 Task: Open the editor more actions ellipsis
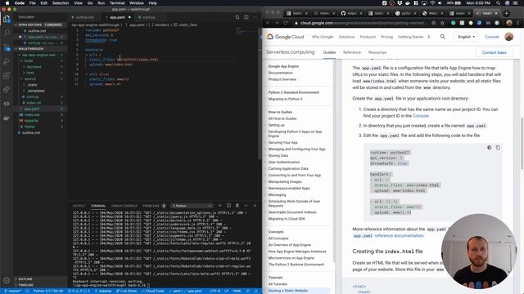[x=255, y=17]
